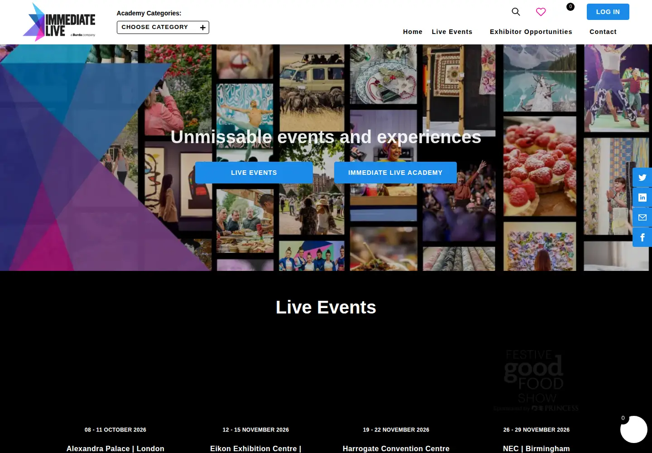The width and height of the screenshot is (652, 453).
Task: Click the cart count badge in the header
Action: click(570, 7)
